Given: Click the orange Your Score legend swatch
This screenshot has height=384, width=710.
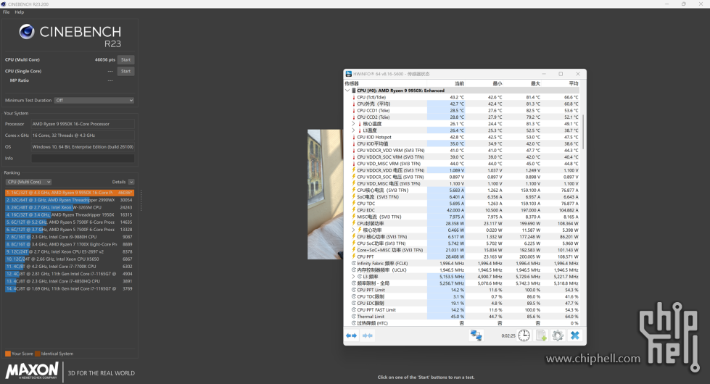Looking at the screenshot, I should 8,354.
